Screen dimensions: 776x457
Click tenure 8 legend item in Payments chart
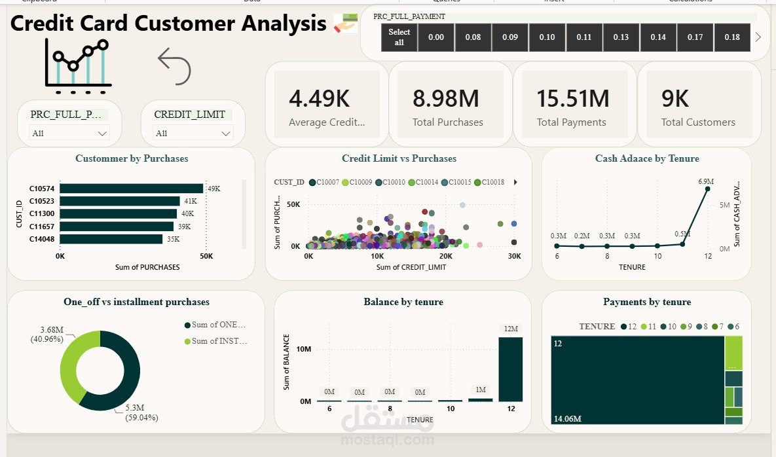702,327
